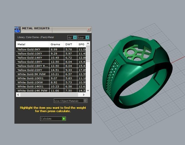Click the horizontal scrollbar thumb below table
The width and height of the screenshot is (185, 145).
tap(49, 95)
